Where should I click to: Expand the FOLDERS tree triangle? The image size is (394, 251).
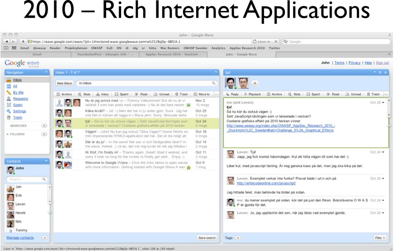point(7,134)
